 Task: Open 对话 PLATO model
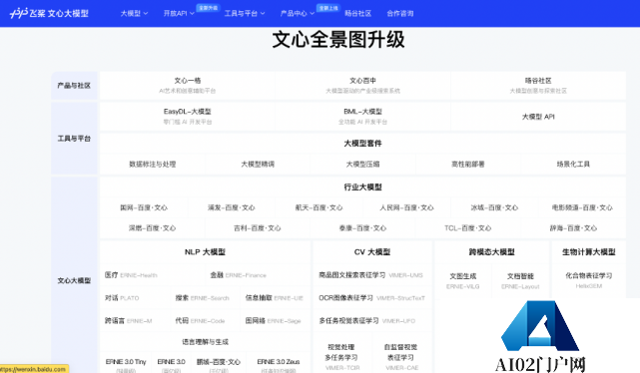(x=122, y=298)
